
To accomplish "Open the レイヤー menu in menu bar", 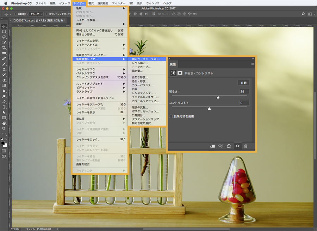I will click(x=79, y=3).
